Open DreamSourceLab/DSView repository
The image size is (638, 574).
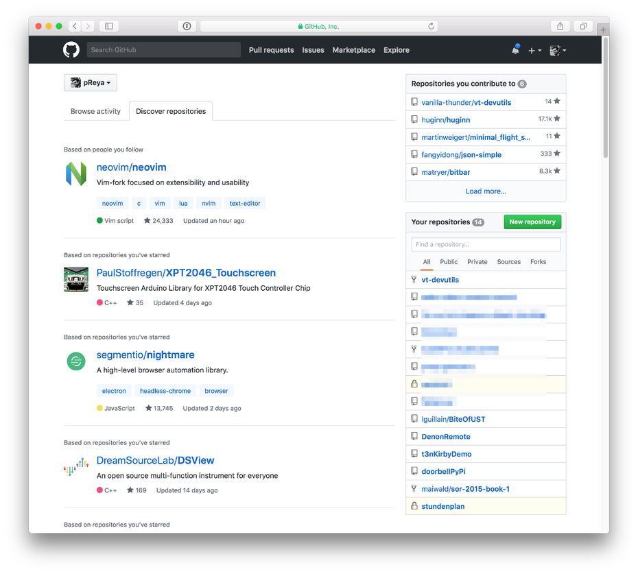155,460
